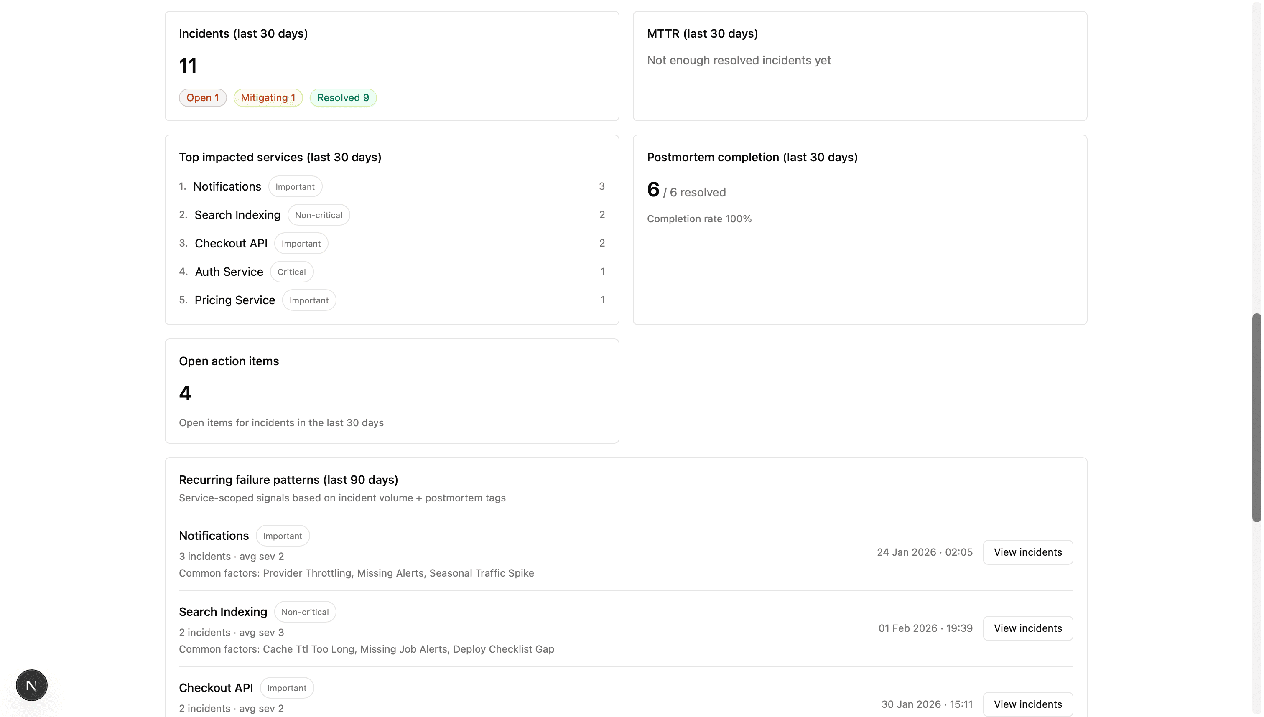Click the Important badge next to Pricing Service
The image size is (1264, 717).
coord(309,300)
